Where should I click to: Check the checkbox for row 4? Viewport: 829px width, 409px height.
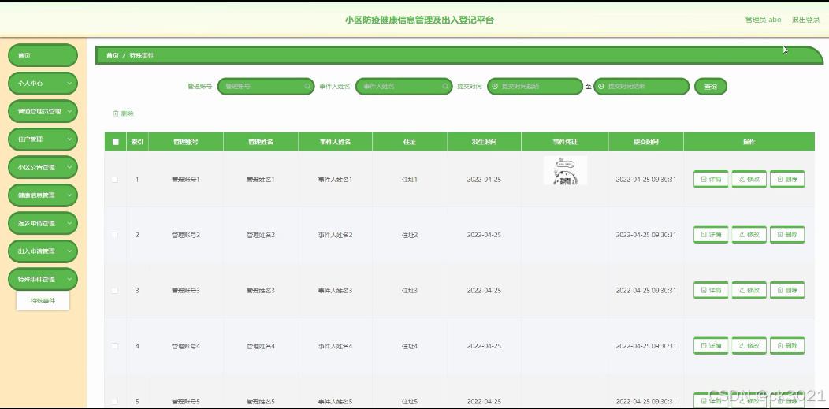[x=115, y=346]
